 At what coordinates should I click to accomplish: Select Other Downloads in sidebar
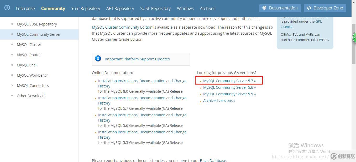(x=32, y=96)
